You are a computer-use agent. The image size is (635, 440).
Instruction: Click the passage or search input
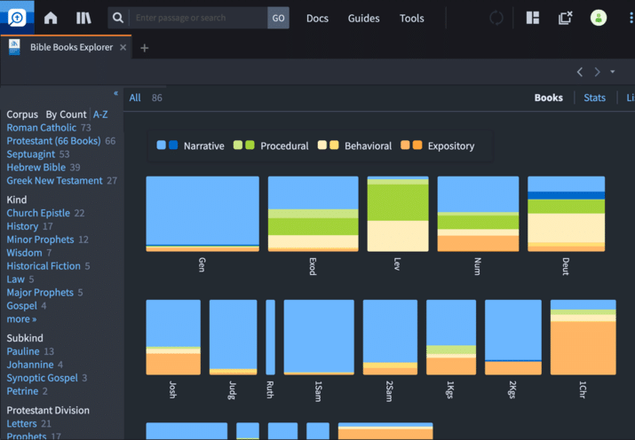(198, 18)
